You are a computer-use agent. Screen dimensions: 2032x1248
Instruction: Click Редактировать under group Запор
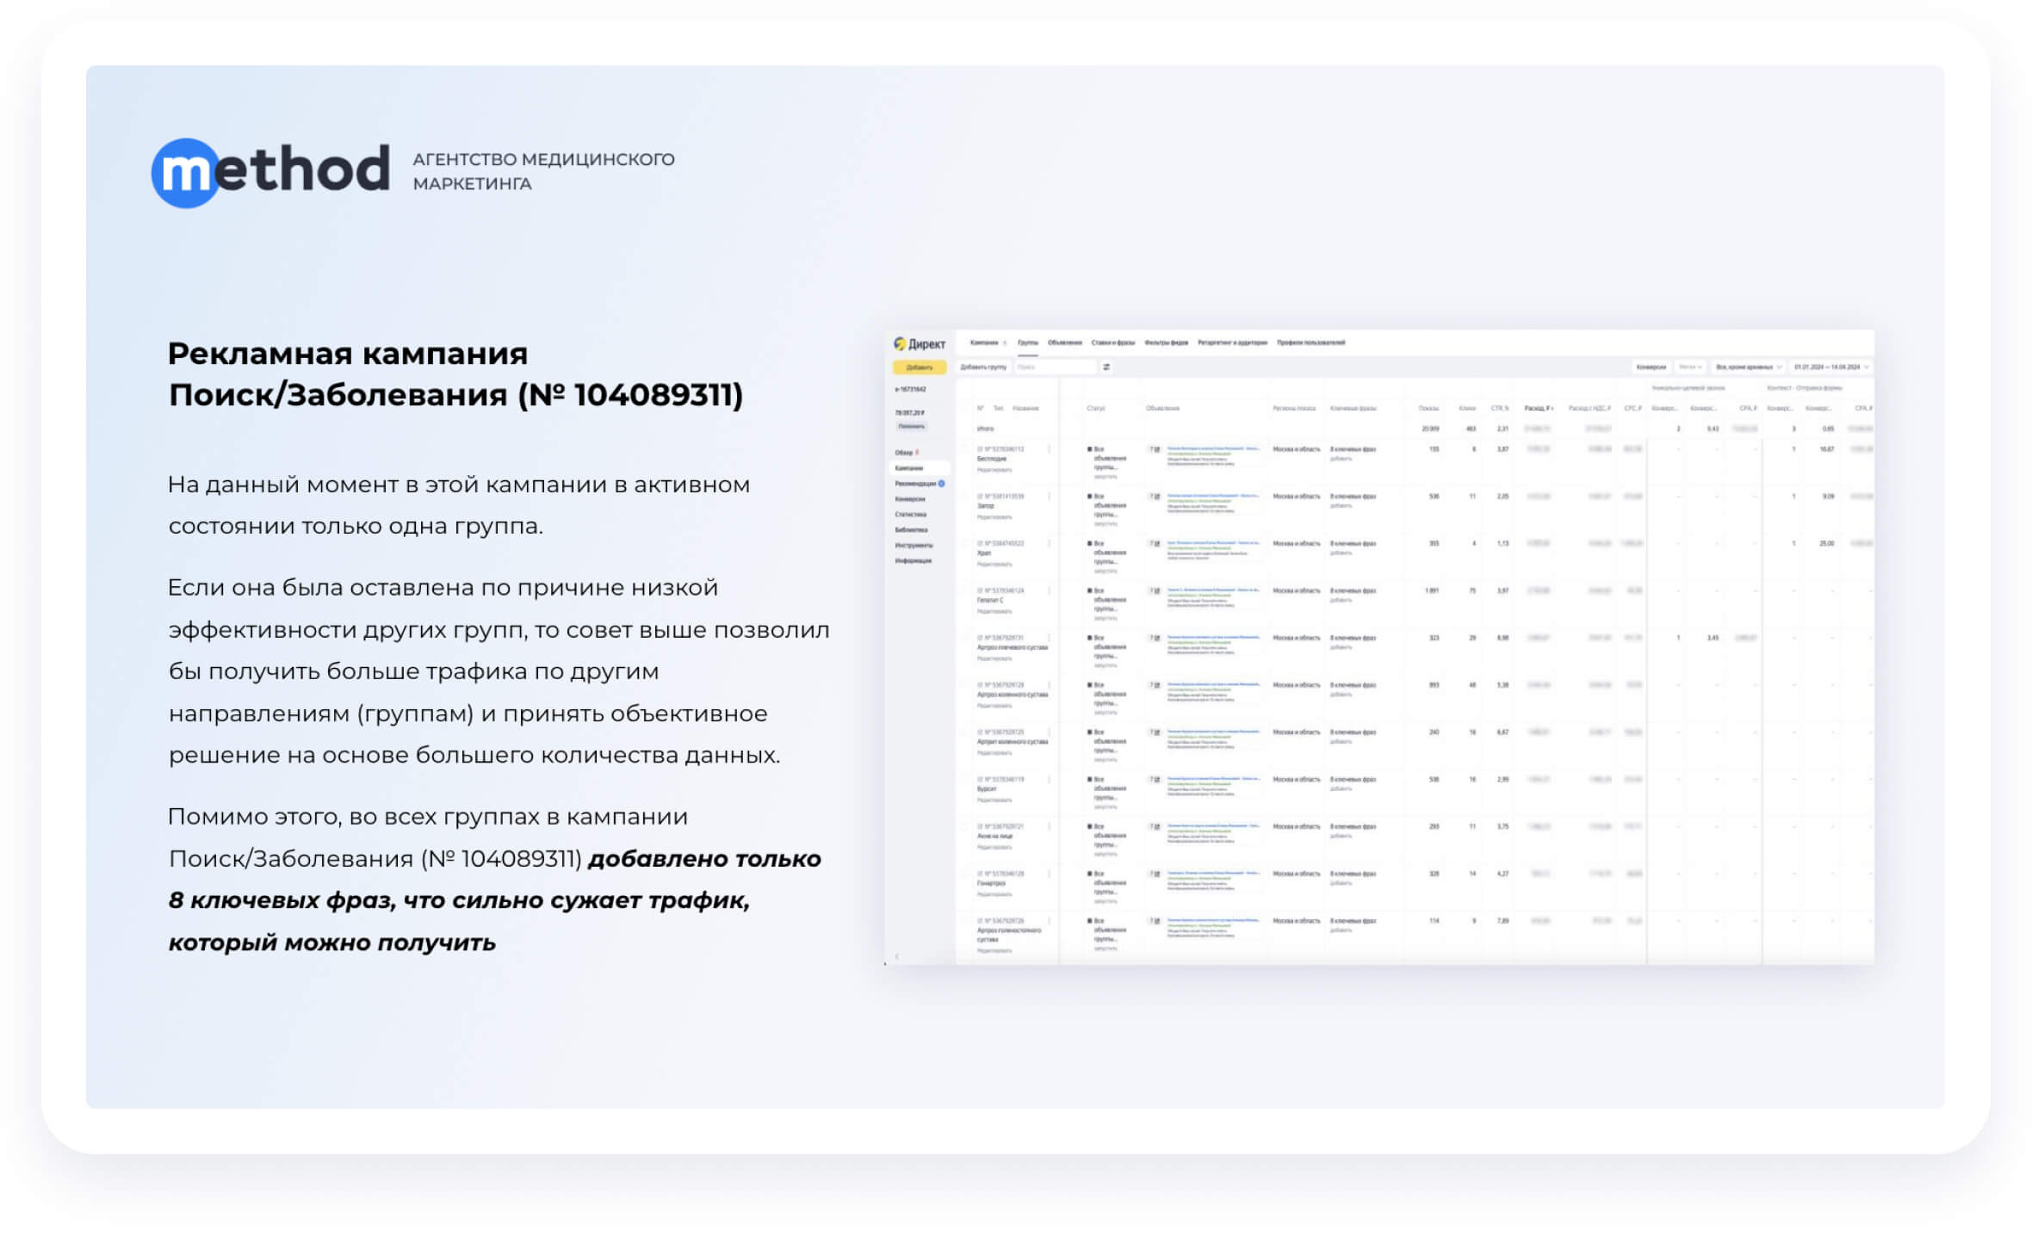(x=994, y=517)
